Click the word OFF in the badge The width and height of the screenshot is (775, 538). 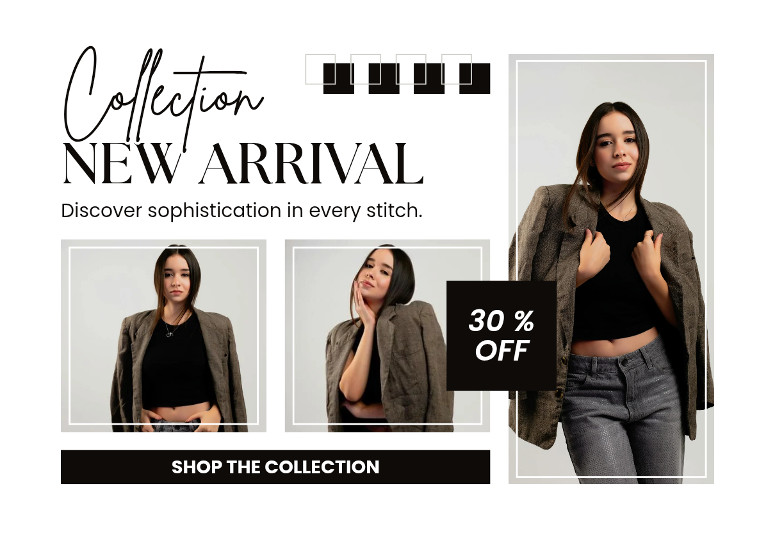[502, 351]
